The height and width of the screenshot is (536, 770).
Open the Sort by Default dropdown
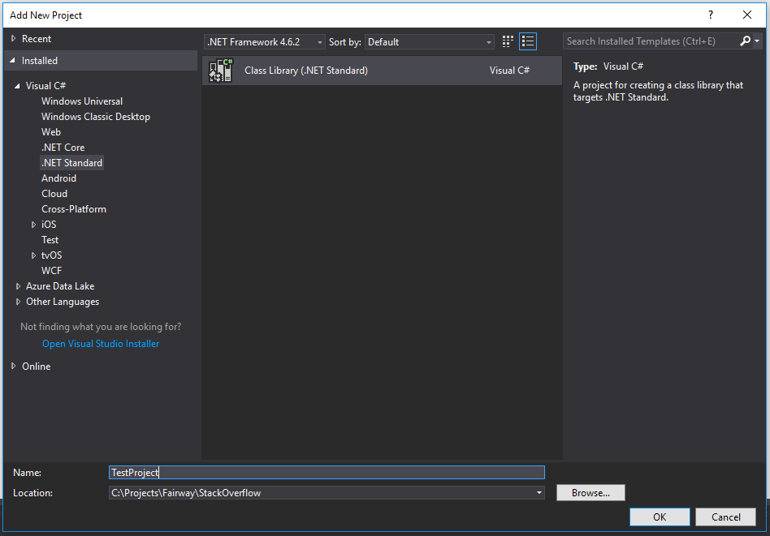tap(489, 41)
